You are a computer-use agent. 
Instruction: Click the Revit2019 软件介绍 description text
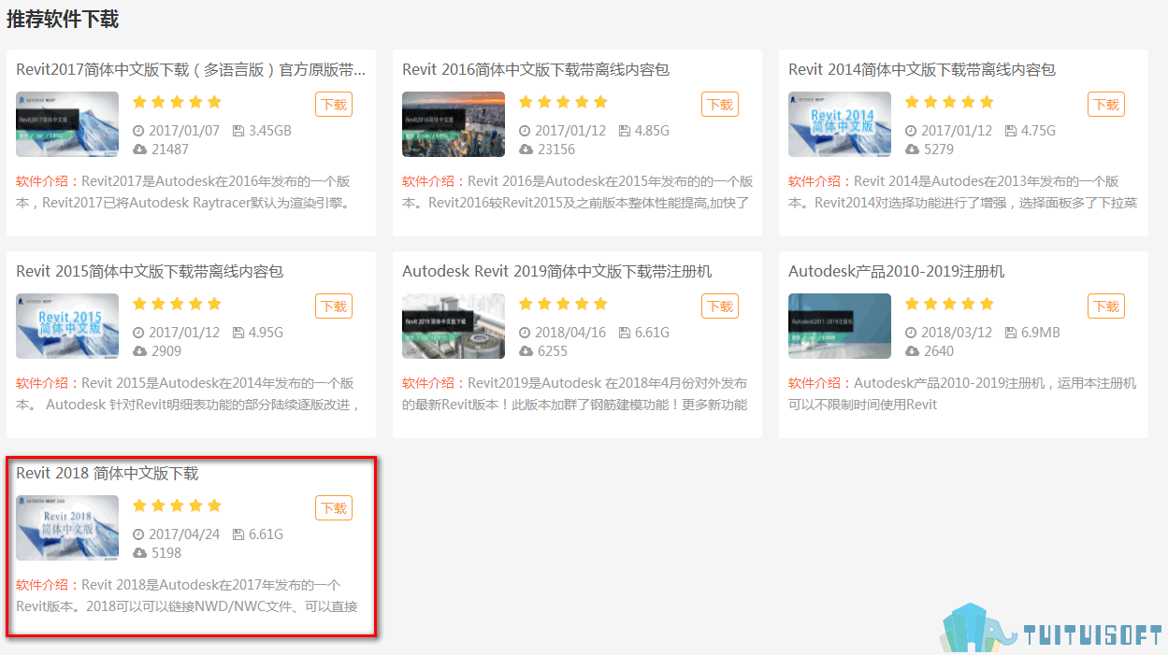tap(575, 393)
